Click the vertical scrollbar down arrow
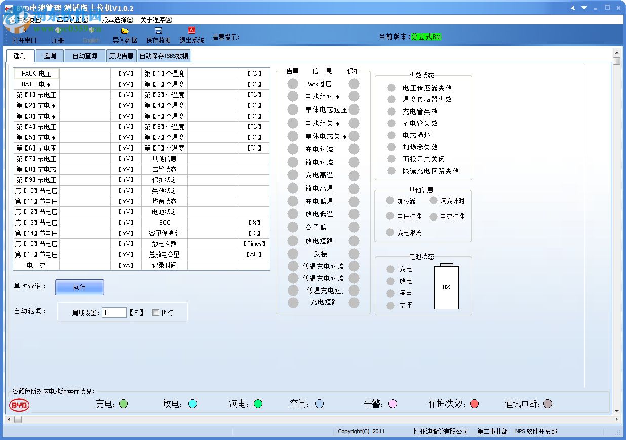Image resolution: width=626 pixels, height=440 pixels. point(618,411)
